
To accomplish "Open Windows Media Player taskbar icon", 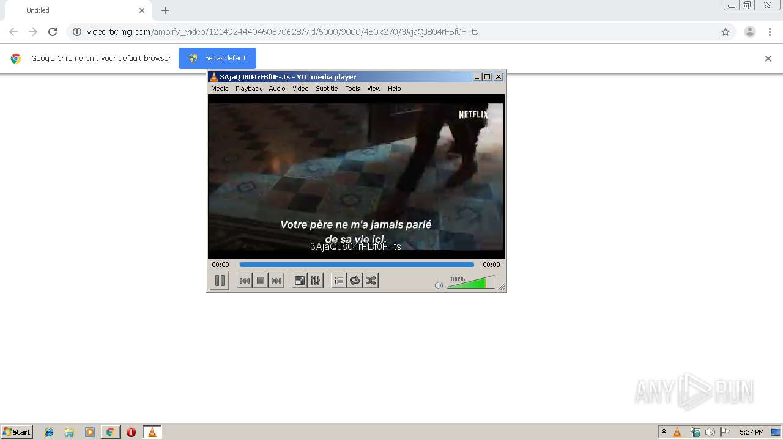I will tap(90, 432).
